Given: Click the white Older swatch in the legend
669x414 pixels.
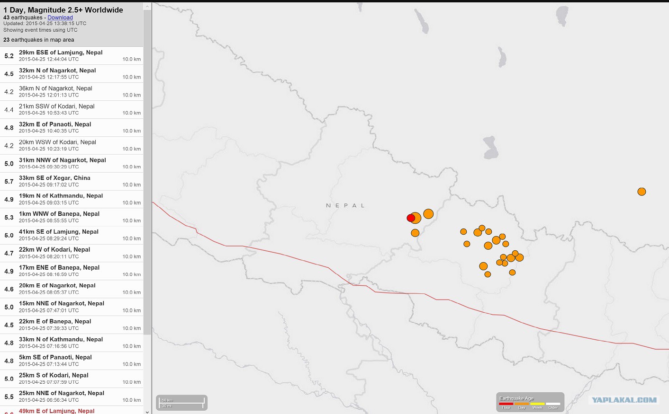Looking at the screenshot, I should 553,404.
